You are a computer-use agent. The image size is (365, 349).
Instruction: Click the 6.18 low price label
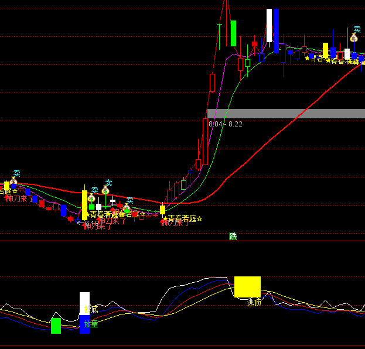tap(91, 224)
